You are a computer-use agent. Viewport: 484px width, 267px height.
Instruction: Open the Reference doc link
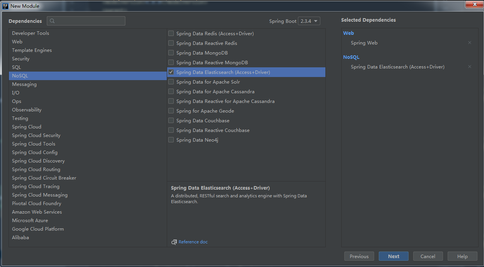(193, 242)
